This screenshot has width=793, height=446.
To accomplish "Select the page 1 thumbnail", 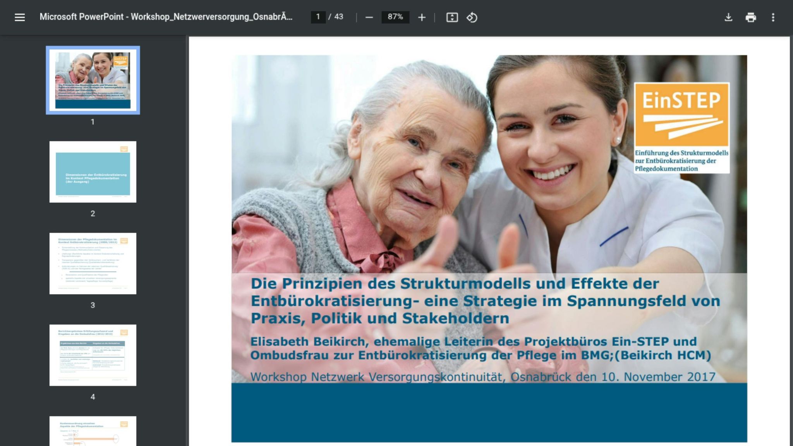I will (93, 80).
